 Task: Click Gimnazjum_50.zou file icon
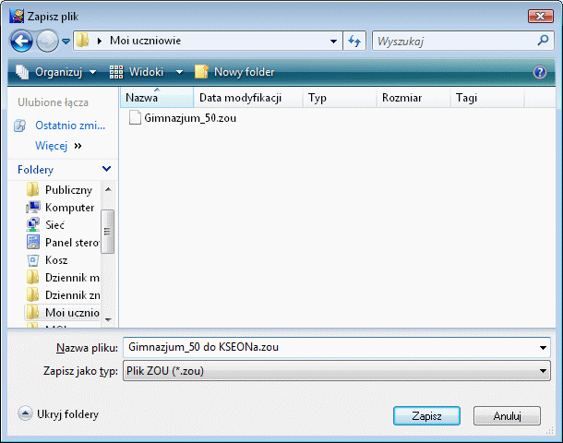(135, 118)
